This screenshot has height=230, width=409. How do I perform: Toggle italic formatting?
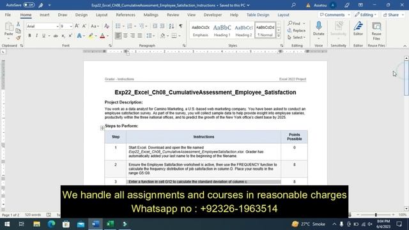click(36, 36)
